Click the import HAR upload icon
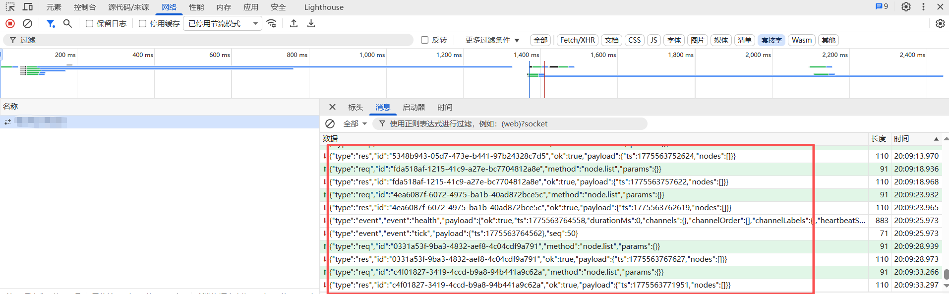This screenshot has height=294, width=949. click(294, 23)
